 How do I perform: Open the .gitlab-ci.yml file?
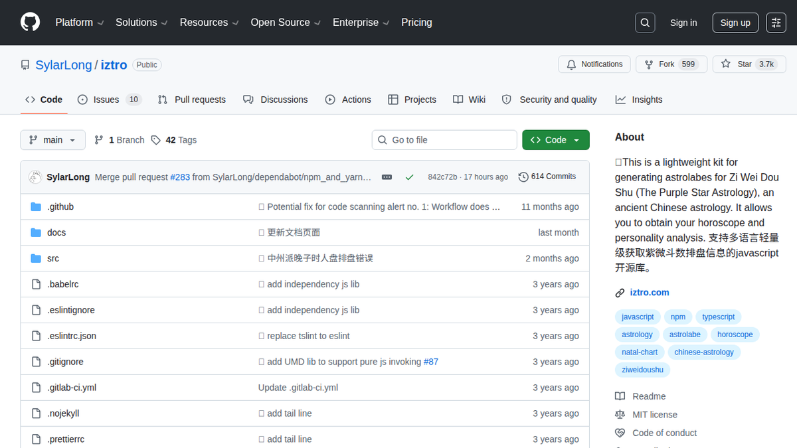click(x=72, y=388)
